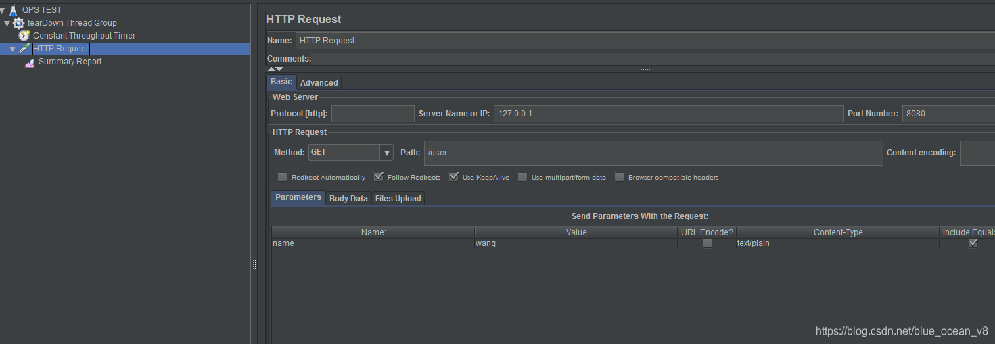Viewport: 995px width, 344px height.
Task: Select Summary Report in the tree
Action: pos(70,62)
